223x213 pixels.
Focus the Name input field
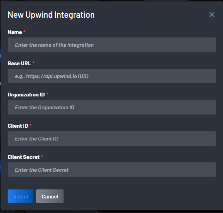(x=111, y=45)
